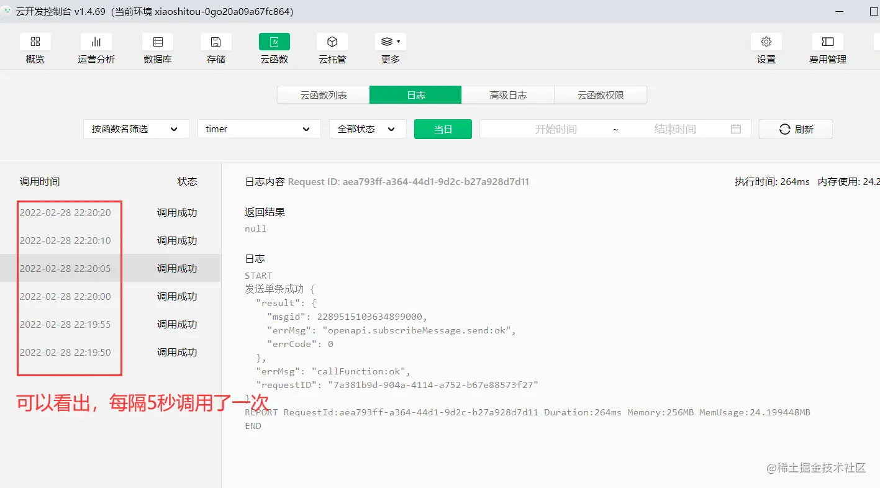Click the END log line

click(x=253, y=426)
